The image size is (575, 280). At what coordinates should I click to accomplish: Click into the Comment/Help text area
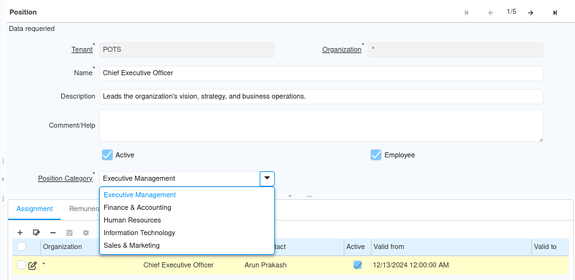coord(321,126)
